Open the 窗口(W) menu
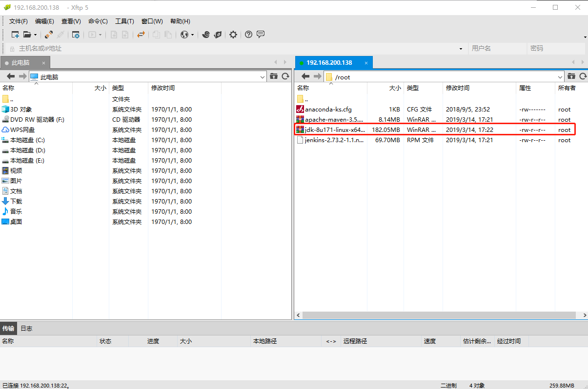 [x=152, y=21]
